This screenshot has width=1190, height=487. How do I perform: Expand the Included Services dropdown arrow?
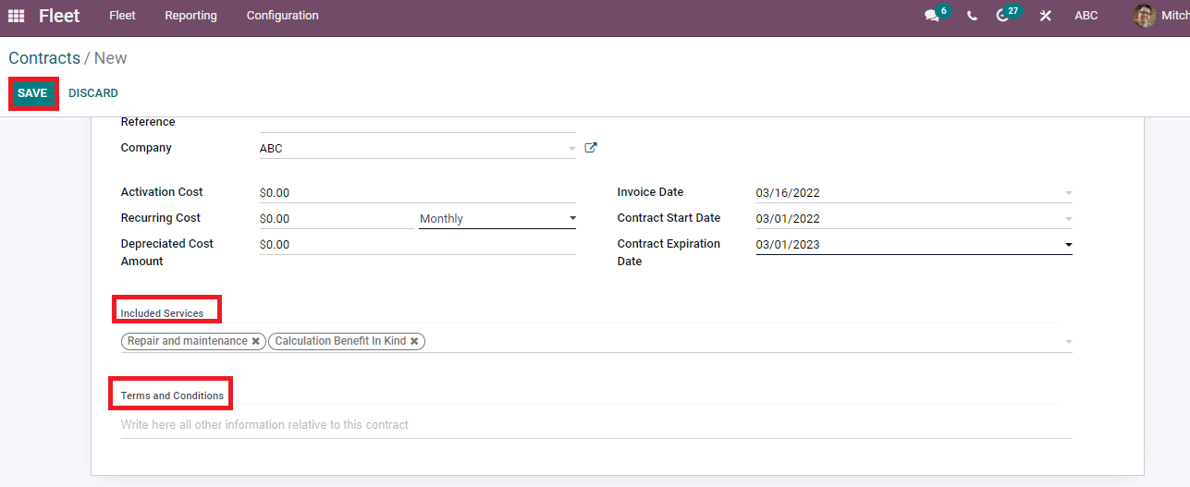(x=1068, y=342)
